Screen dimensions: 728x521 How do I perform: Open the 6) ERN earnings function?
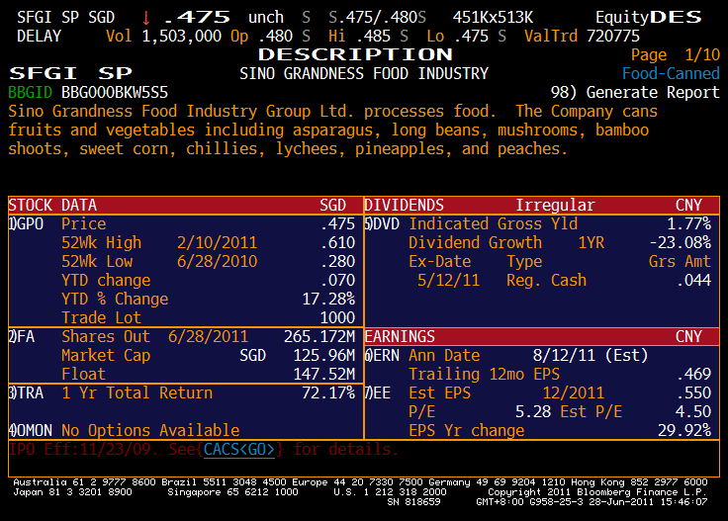coord(382,356)
